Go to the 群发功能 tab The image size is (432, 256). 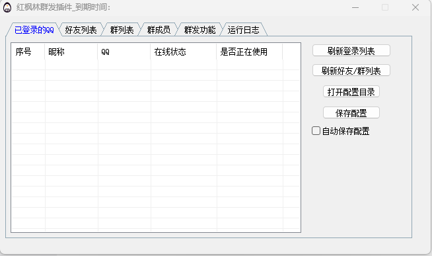[199, 30]
